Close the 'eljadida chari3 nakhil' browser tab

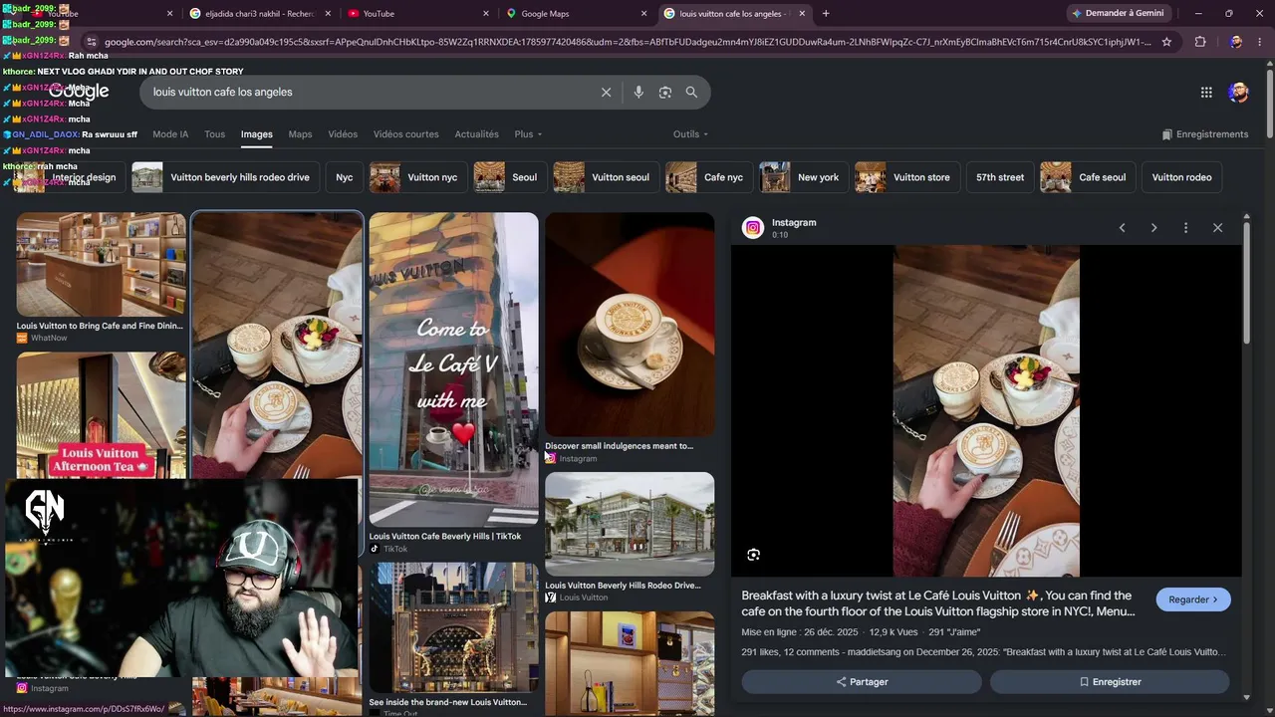pos(328,14)
